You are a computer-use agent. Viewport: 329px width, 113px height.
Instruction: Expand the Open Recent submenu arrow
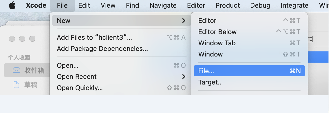(184, 77)
